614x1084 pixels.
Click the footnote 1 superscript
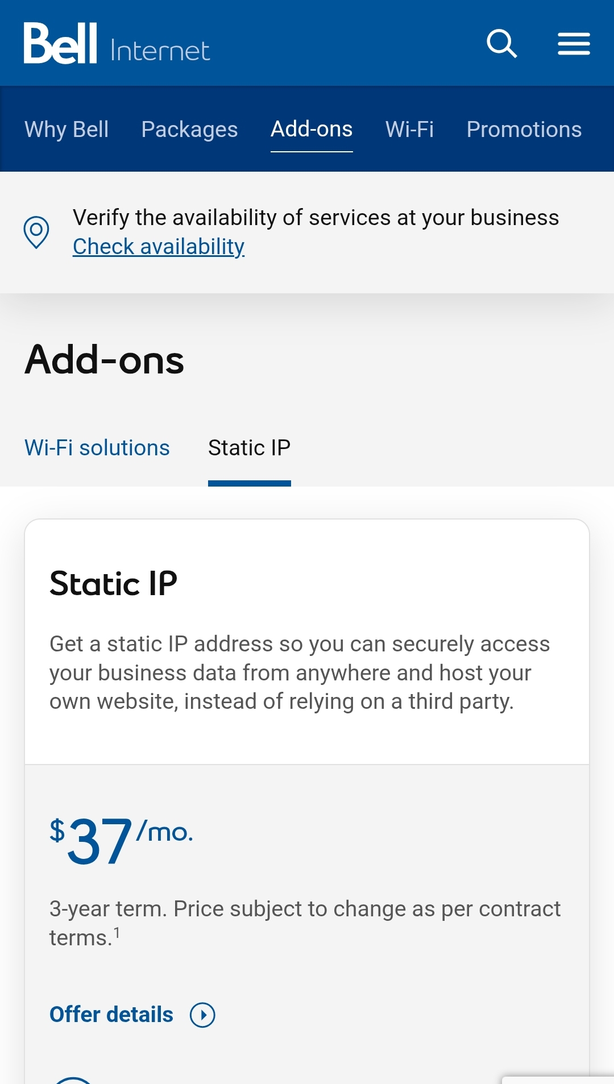pos(117,932)
